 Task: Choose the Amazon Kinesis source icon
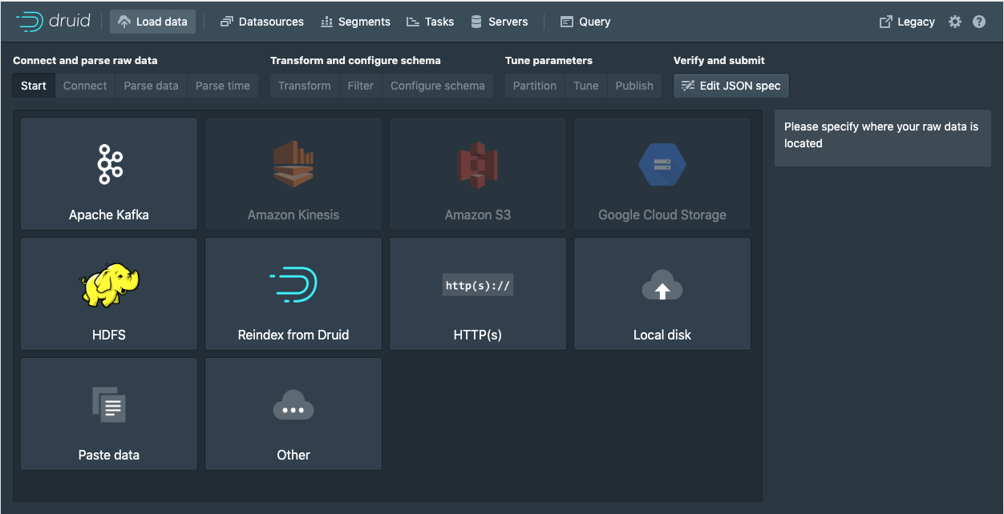pos(294,164)
